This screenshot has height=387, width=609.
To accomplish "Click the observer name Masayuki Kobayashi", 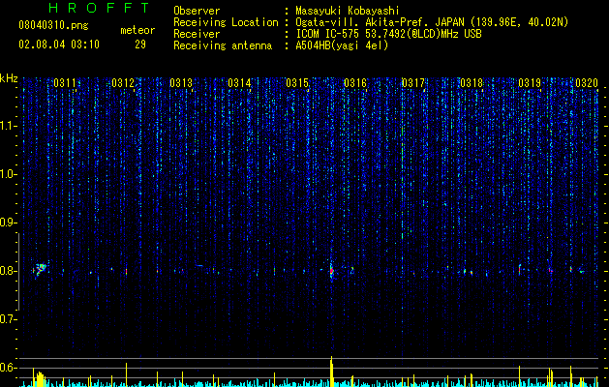I will coord(348,11).
